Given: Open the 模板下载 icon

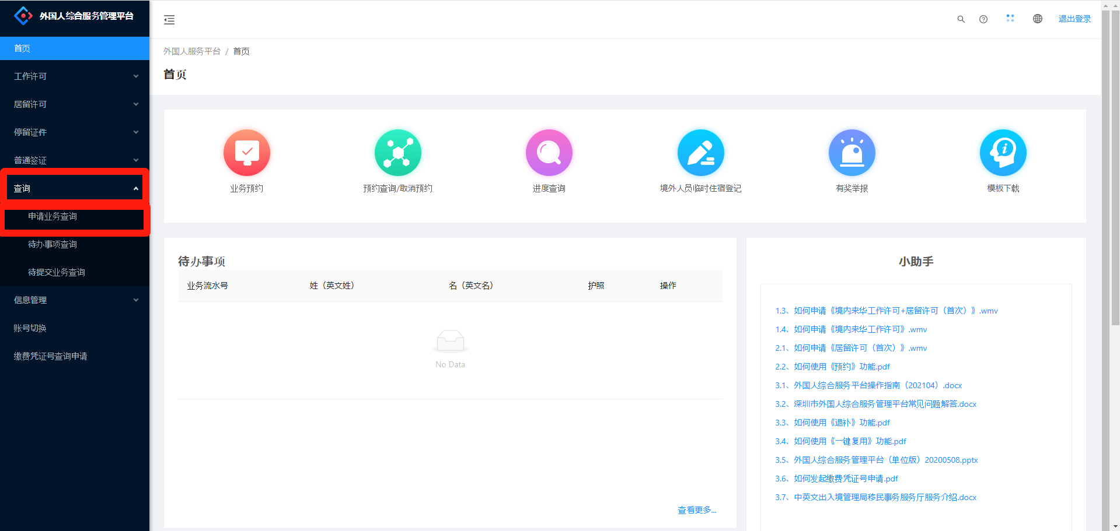Looking at the screenshot, I should (1003, 153).
